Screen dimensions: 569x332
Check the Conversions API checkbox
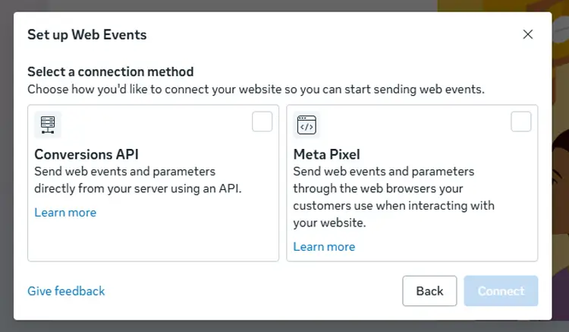pos(262,122)
